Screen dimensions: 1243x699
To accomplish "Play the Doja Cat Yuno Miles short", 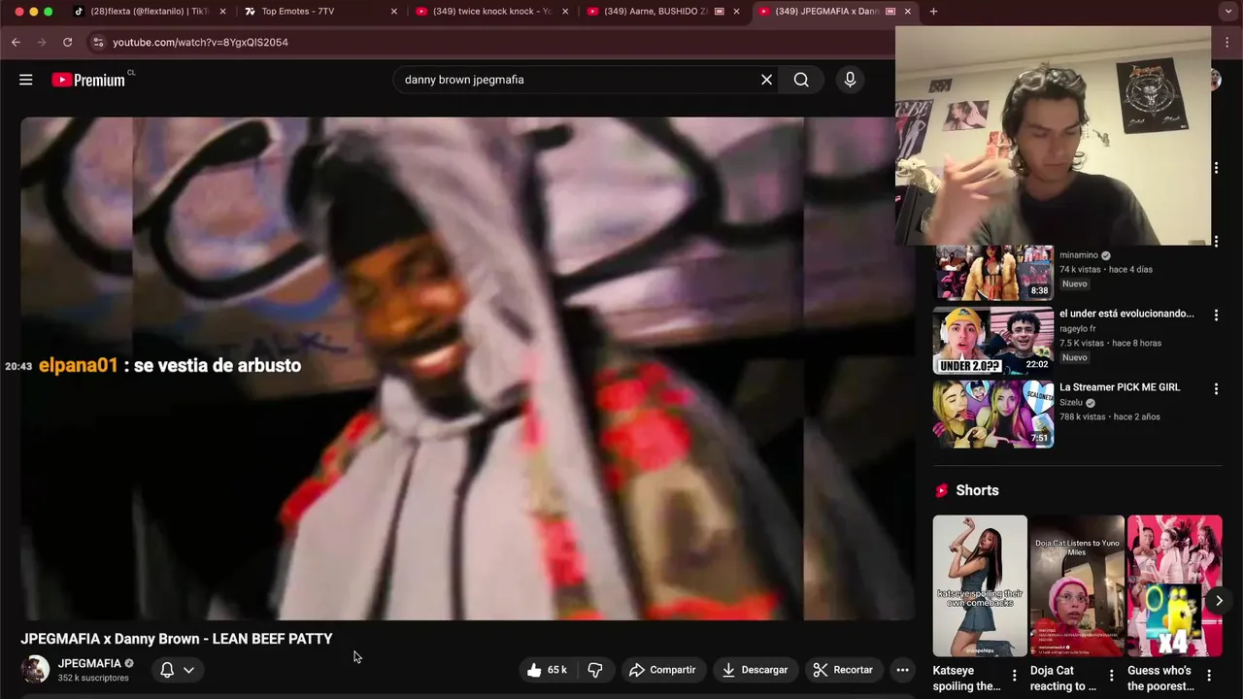I will point(1077,585).
